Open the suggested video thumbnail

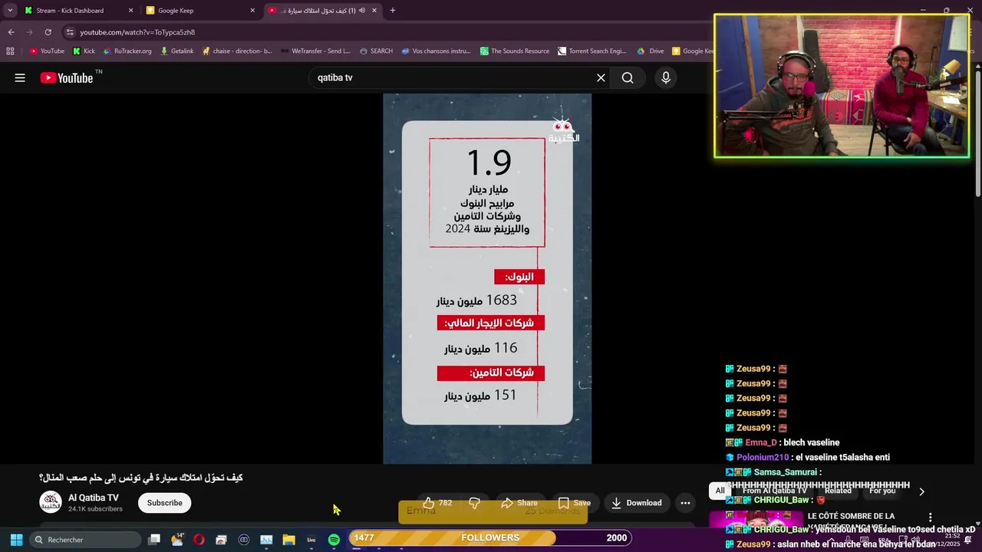756,520
